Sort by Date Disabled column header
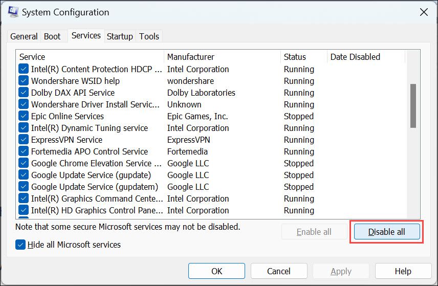Viewport: 438px width, 286px height. click(366, 57)
